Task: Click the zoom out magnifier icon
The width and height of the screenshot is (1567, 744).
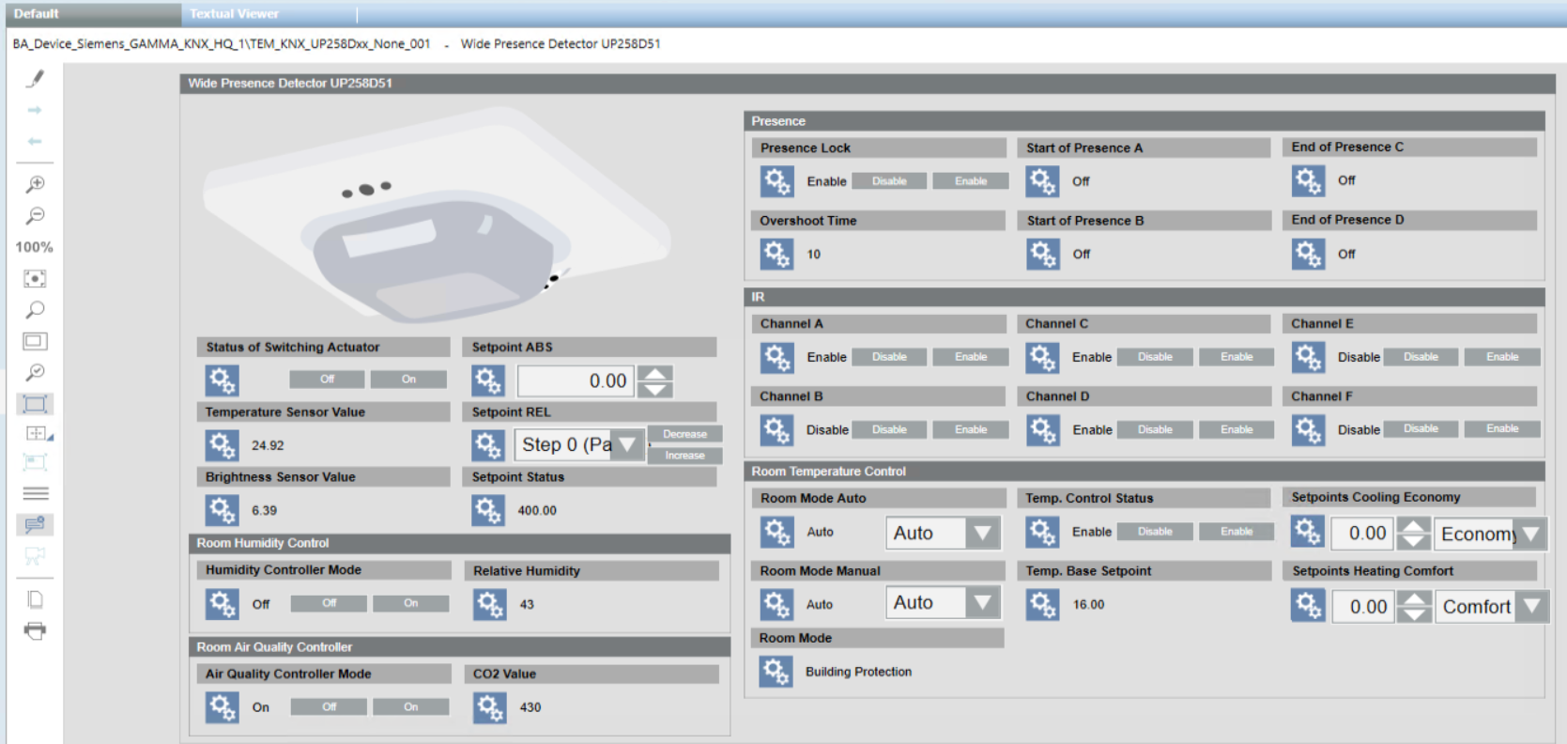Action: tap(35, 216)
